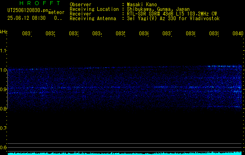Click the kHz axis unit label
Screen dimensions: 245x155
click(4, 32)
